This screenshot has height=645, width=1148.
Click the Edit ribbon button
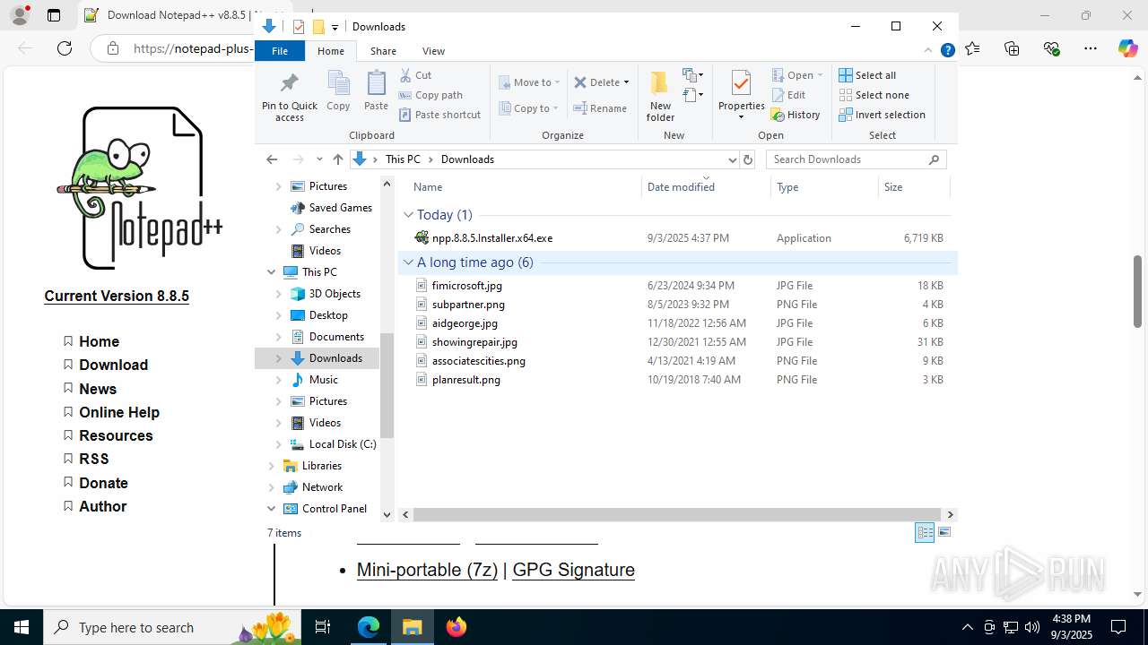point(788,95)
